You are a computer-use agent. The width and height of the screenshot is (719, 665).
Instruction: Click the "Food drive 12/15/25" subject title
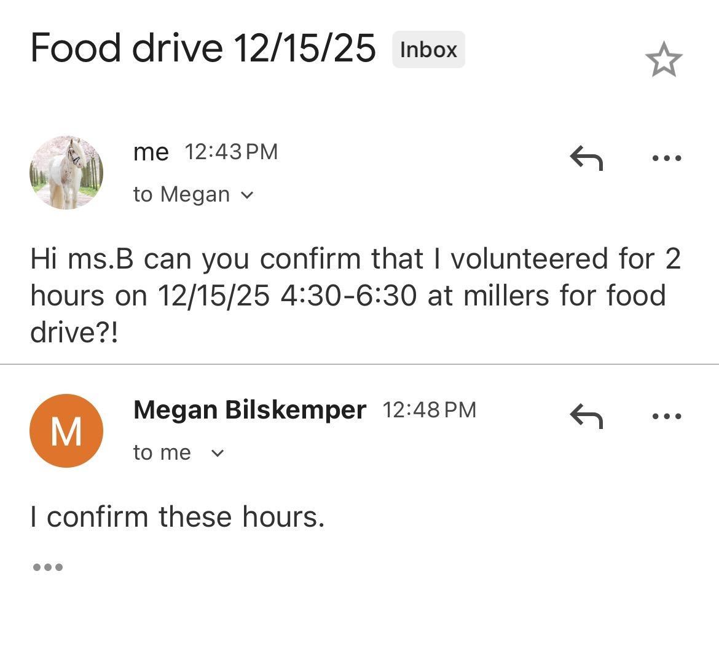203,48
